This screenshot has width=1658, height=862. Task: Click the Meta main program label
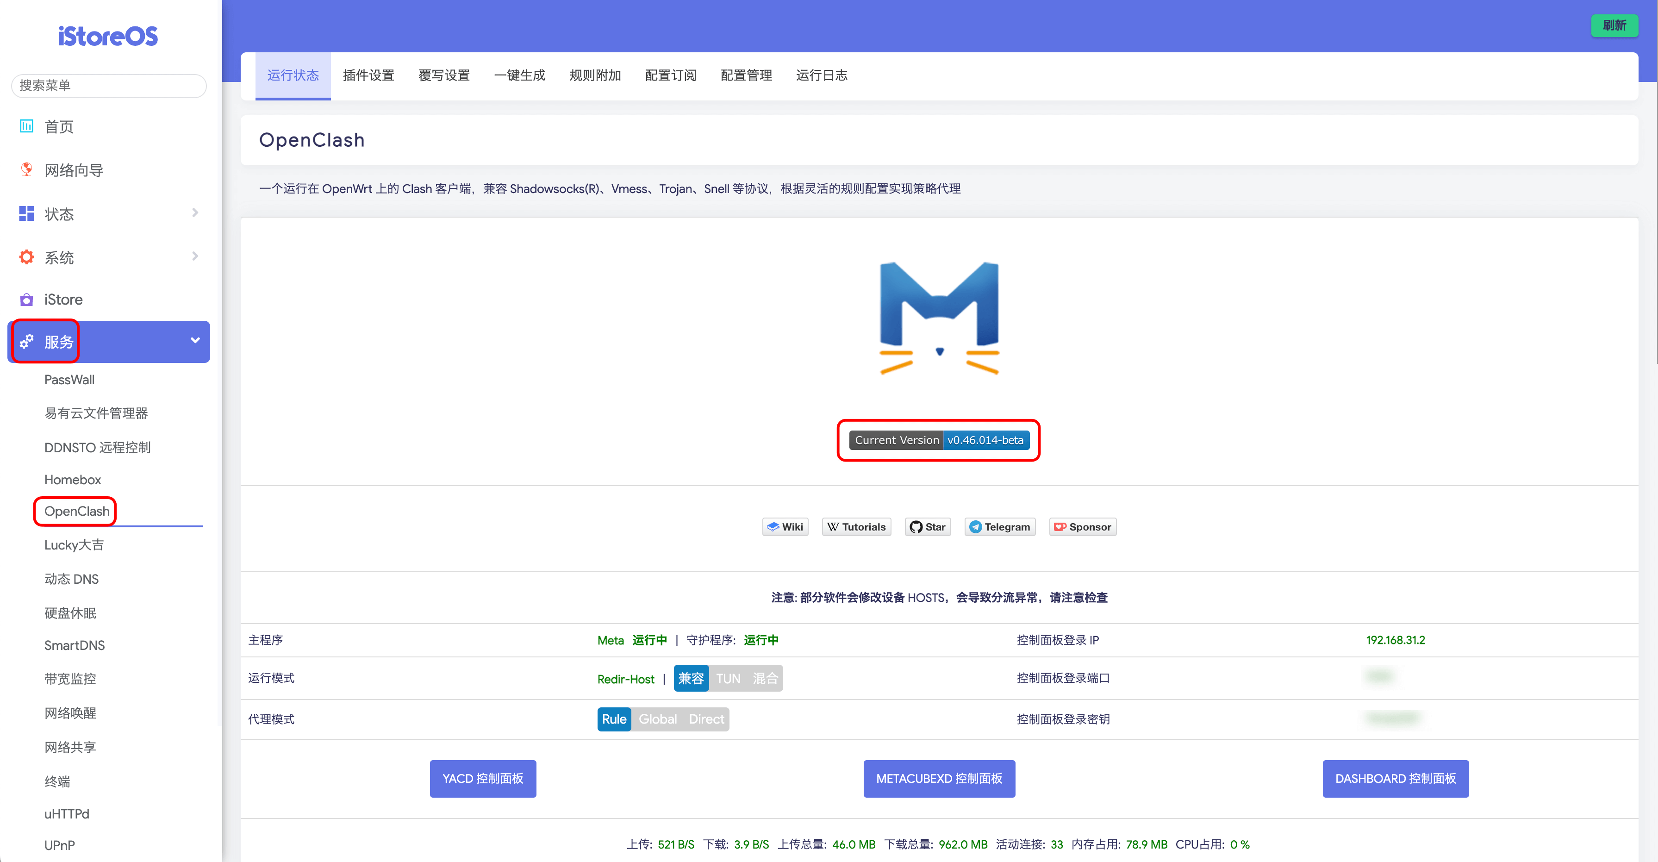click(611, 640)
